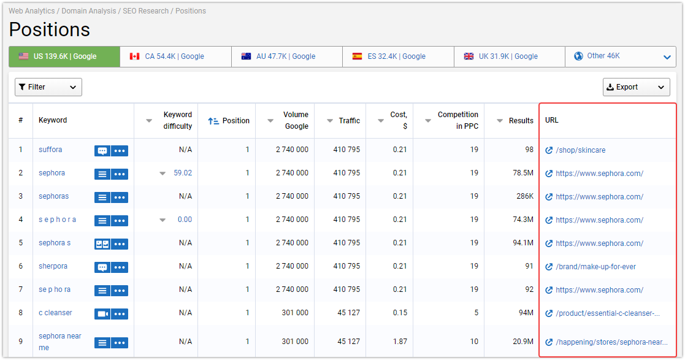Click the list icon for se p ho ra

coord(102,291)
